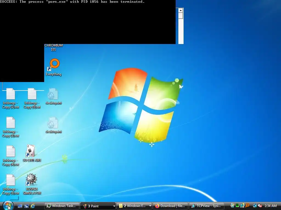The width and height of the screenshot is (281, 210).
Task: Click the SUCCESS terminated message in console
Action: click(x=72, y=2)
